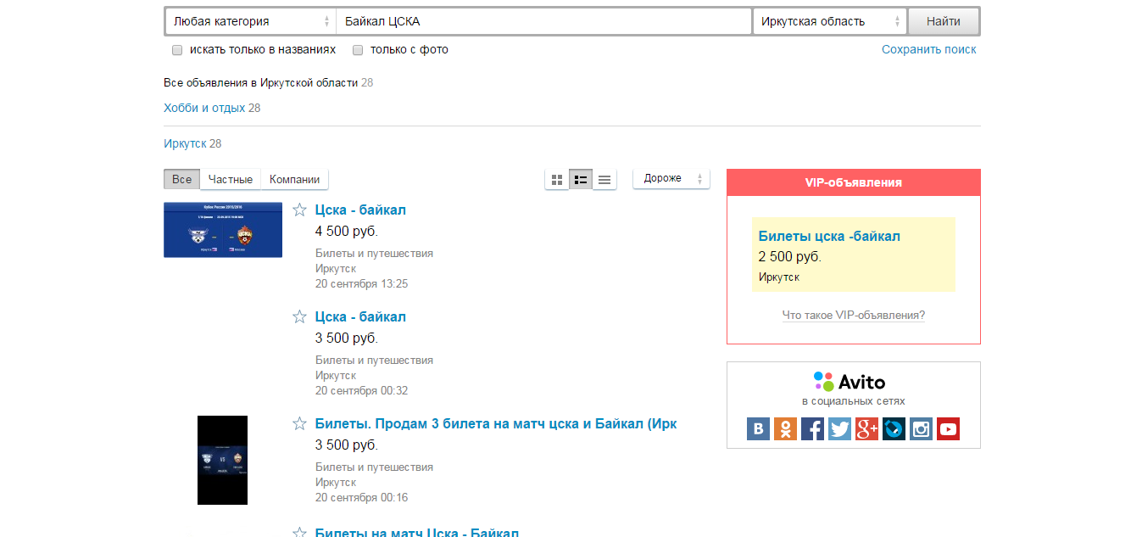
Task: Check the 'только с фото' option
Action: tap(358, 50)
